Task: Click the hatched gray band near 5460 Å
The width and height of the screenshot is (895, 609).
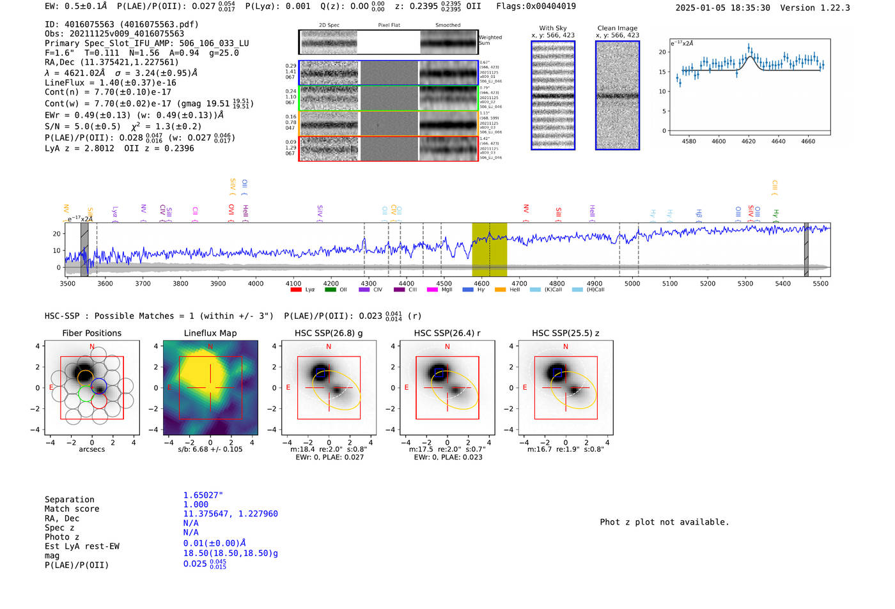Action: tap(806, 250)
